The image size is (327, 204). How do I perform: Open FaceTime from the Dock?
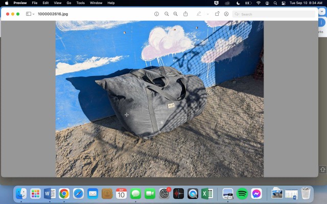(x=150, y=194)
